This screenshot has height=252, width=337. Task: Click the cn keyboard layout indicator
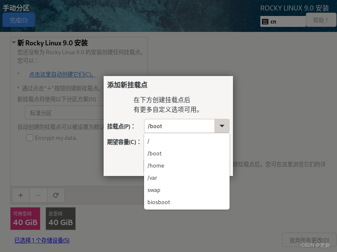click(283, 22)
